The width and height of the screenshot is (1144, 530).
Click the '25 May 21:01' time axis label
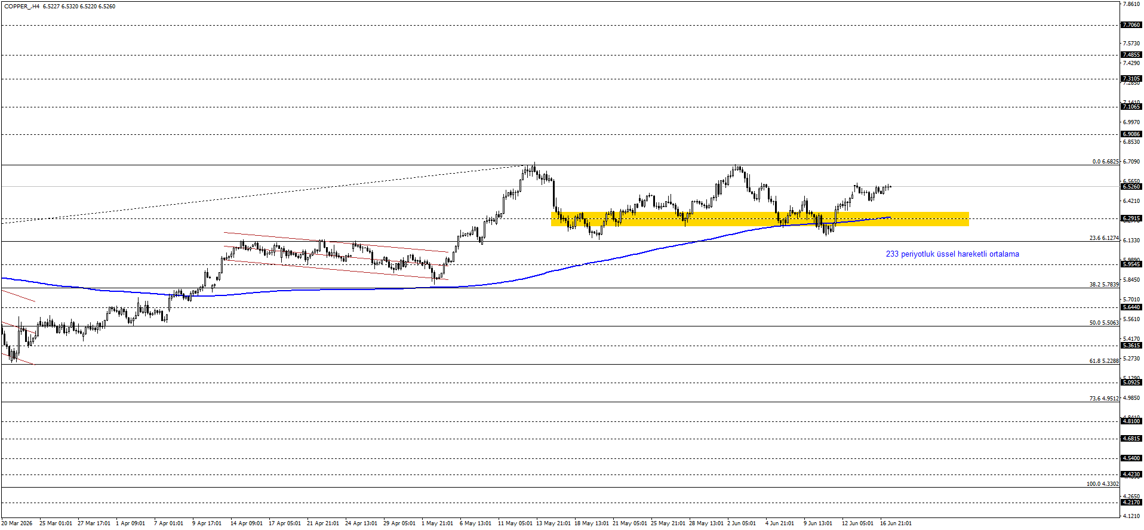pyautogui.click(x=668, y=523)
